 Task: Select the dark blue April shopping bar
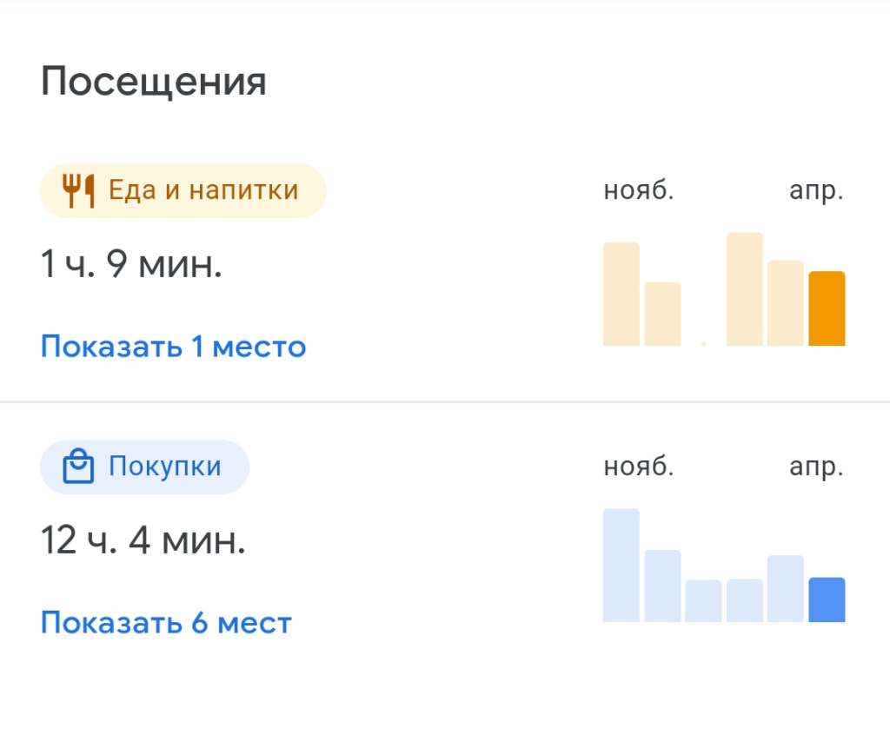(827, 600)
